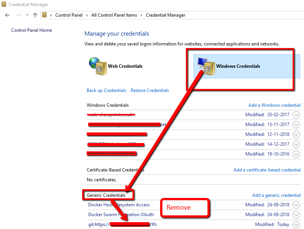Viewport: 304px width, 229px height.
Task: Expand the credential modified 20-02-2017
Action: [296, 115]
